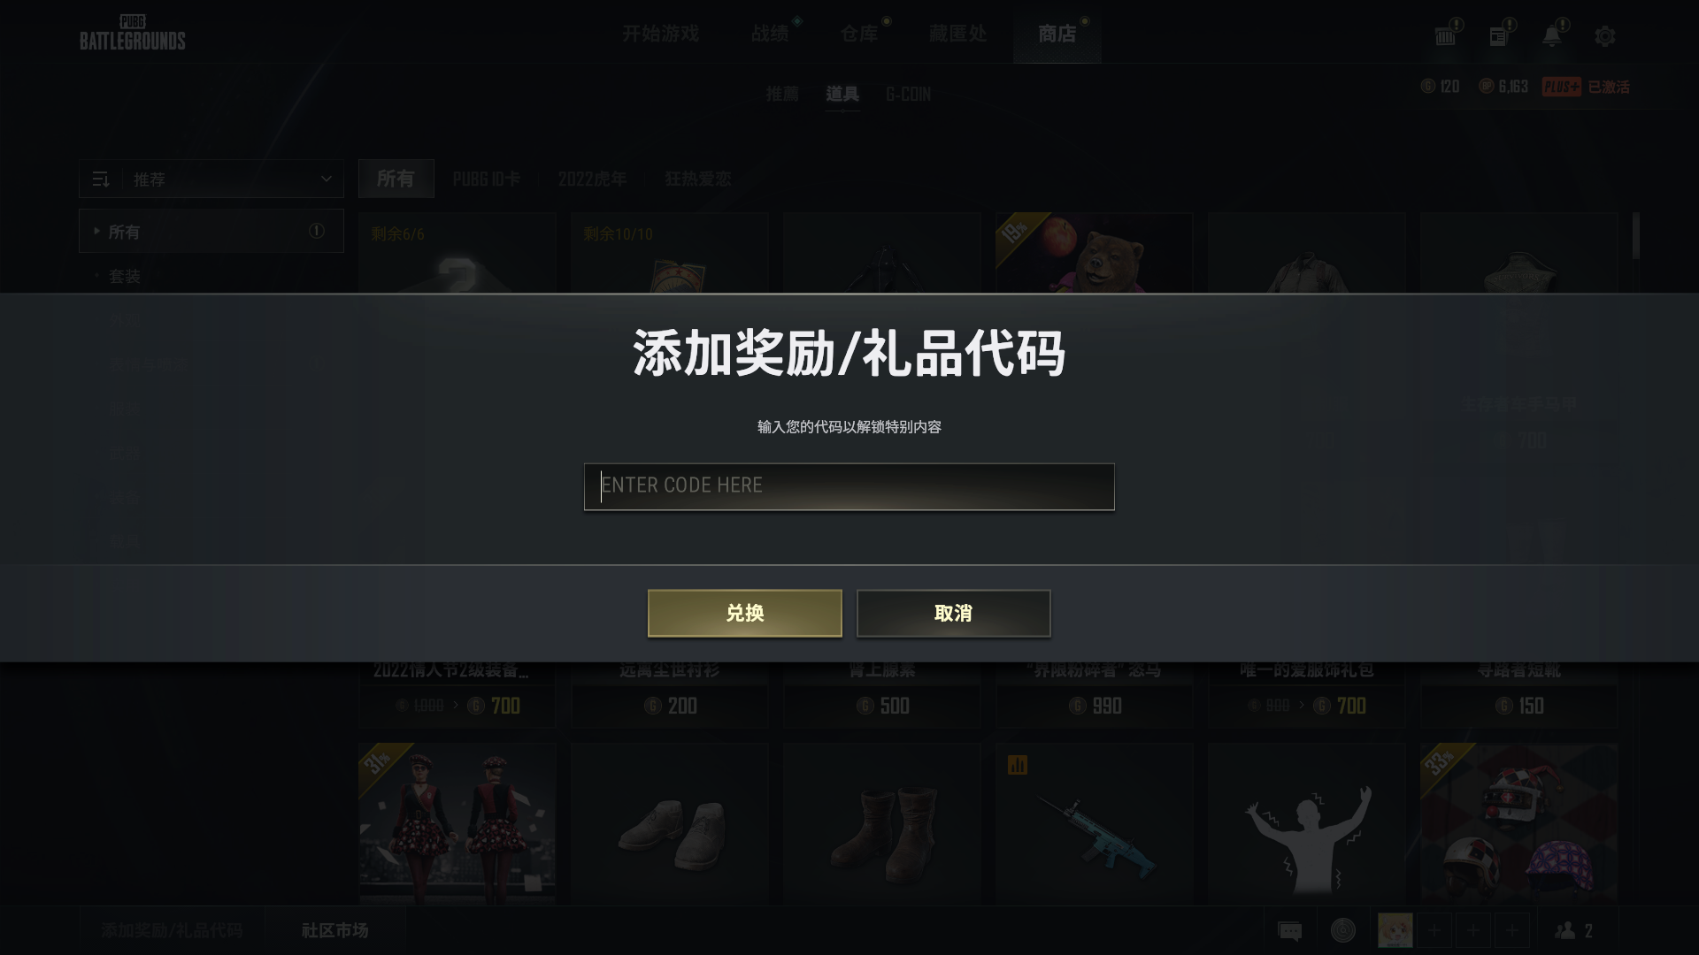Click the ENTER CODE HERE input field
The width and height of the screenshot is (1699, 955).
coord(849,486)
